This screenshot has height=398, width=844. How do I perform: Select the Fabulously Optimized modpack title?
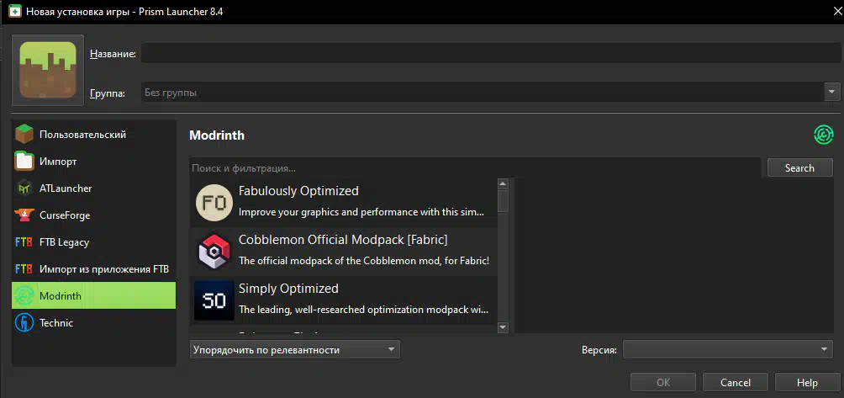point(298,191)
